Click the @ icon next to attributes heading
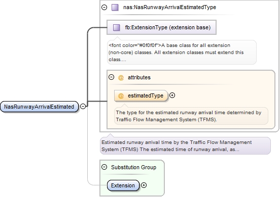Viewport: 280px width, 197px height. 121,77
